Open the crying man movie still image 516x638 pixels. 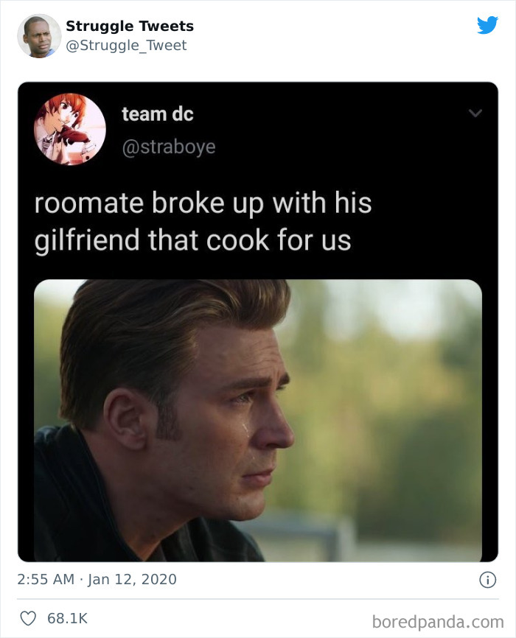coord(258,421)
